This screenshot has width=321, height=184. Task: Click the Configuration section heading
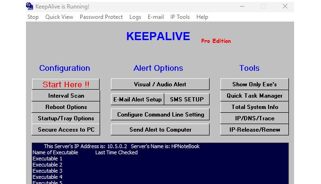point(65,68)
